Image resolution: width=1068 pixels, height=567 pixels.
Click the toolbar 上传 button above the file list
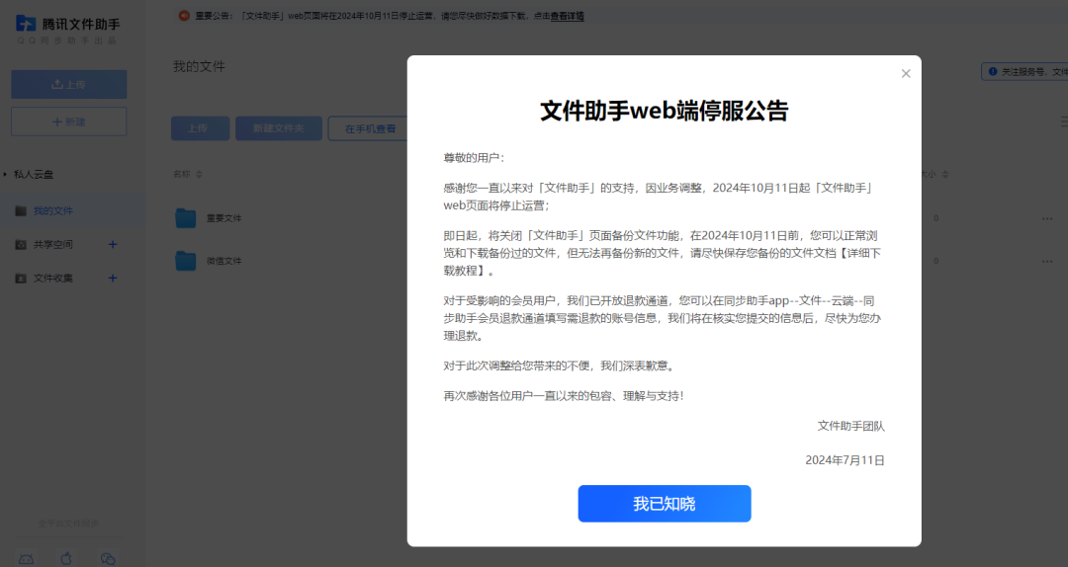[200, 128]
